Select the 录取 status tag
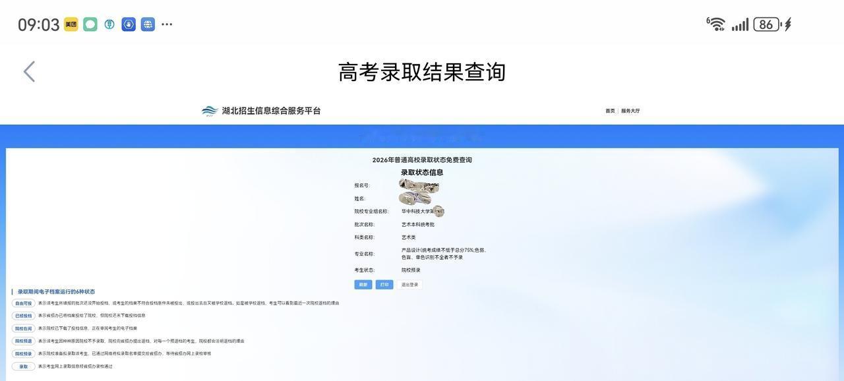 tap(23, 366)
